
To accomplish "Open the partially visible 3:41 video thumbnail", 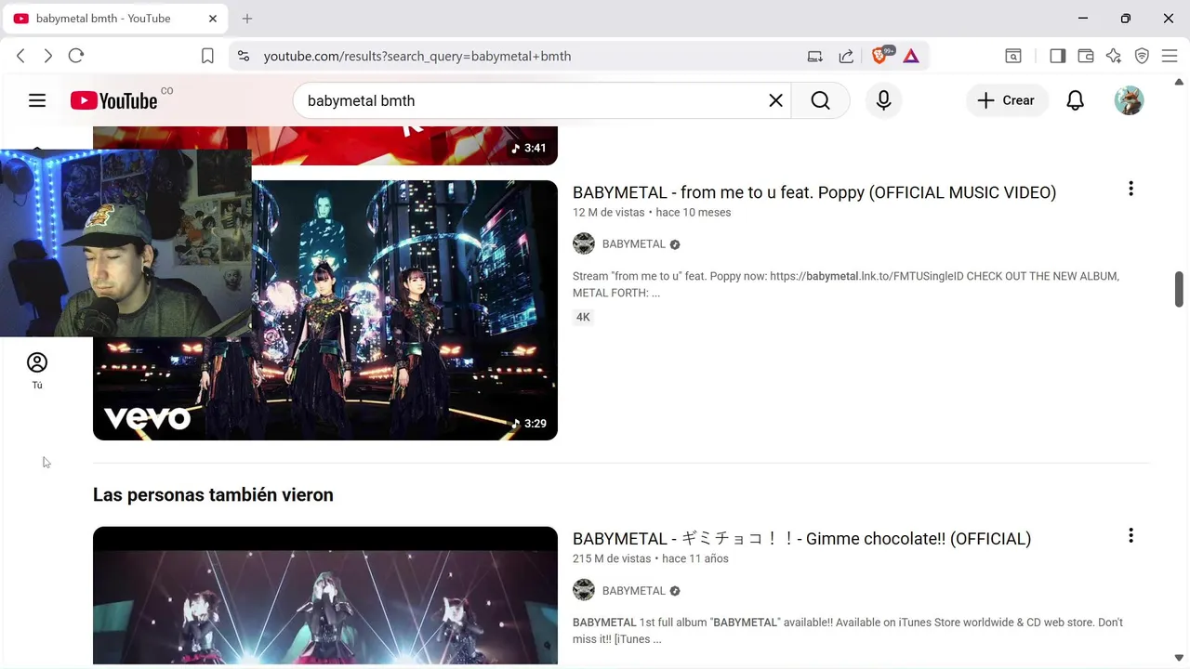I will click(325, 146).
